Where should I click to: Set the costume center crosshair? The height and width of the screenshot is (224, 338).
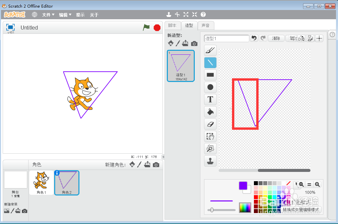tap(319, 38)
